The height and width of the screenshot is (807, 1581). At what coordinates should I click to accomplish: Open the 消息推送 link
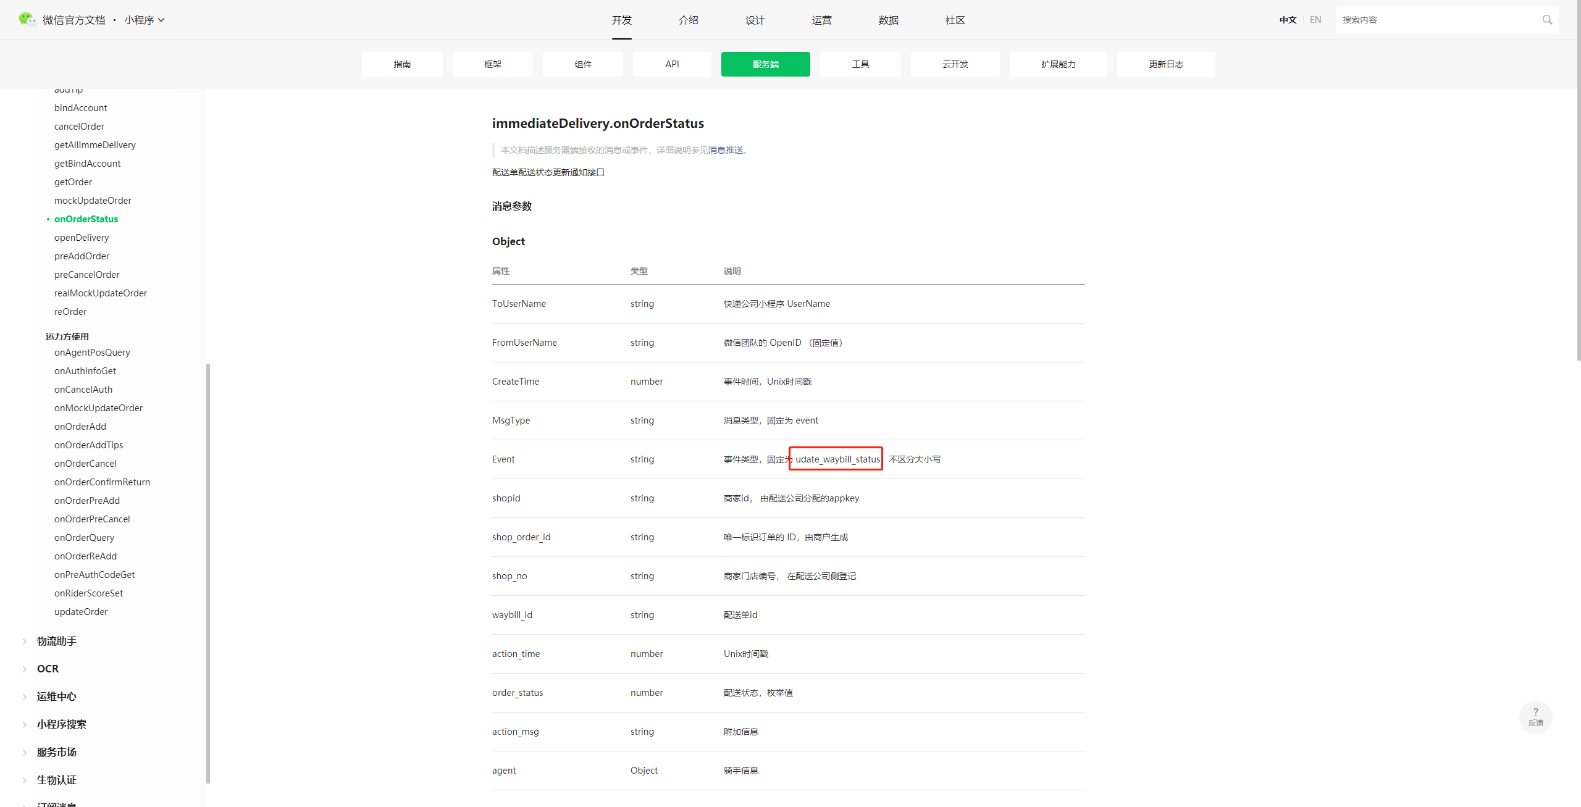tap(726, 150)
